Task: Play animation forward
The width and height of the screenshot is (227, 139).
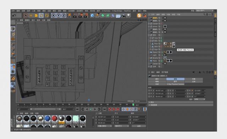Action: tap(91, 109)
